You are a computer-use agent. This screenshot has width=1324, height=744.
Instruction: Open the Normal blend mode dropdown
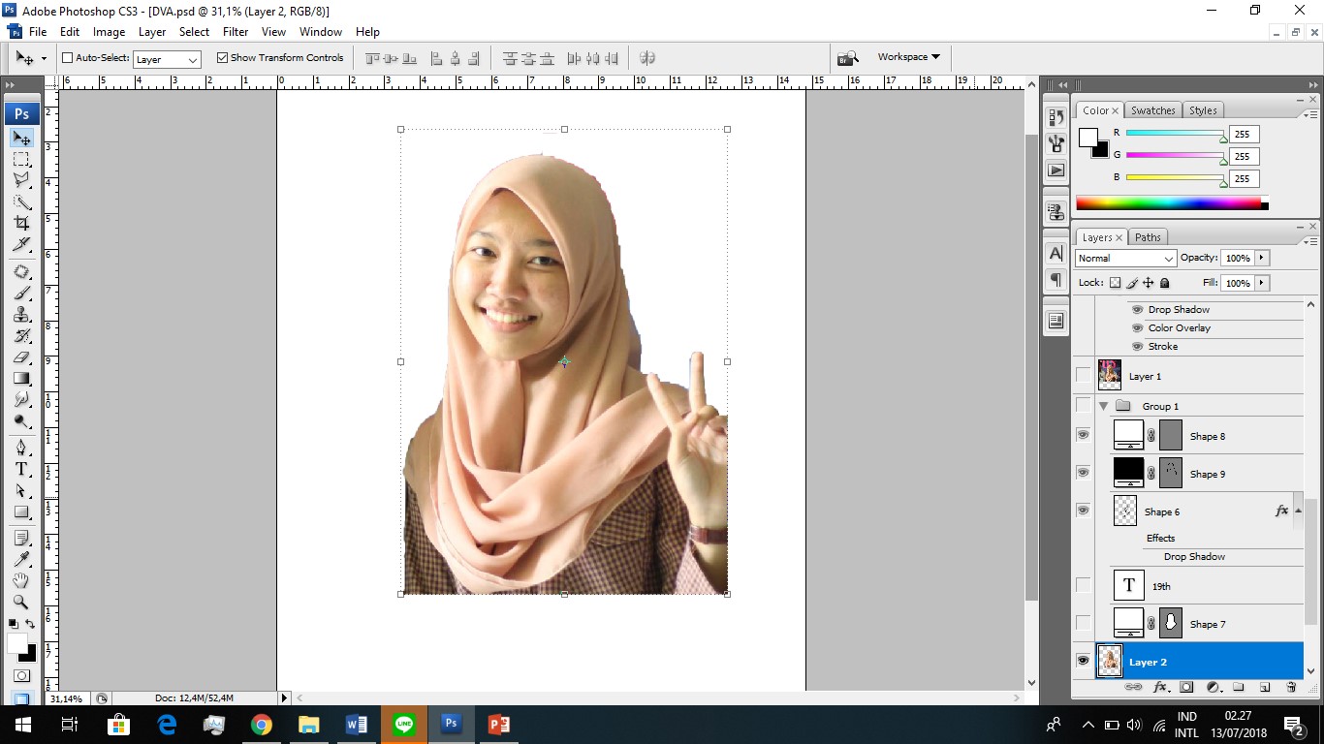point(1125,258)
